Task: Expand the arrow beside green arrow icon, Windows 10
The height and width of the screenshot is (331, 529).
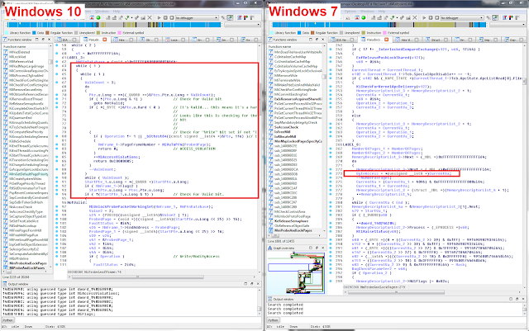Action: click(132, 17)
